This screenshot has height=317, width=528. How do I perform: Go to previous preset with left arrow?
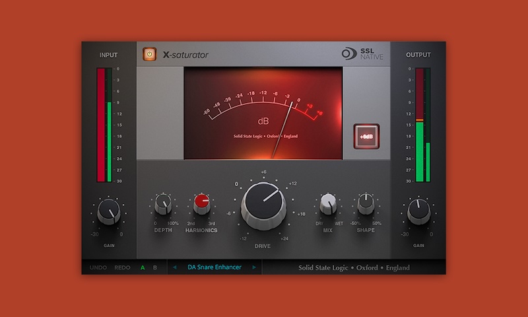(x=175, y=267)
